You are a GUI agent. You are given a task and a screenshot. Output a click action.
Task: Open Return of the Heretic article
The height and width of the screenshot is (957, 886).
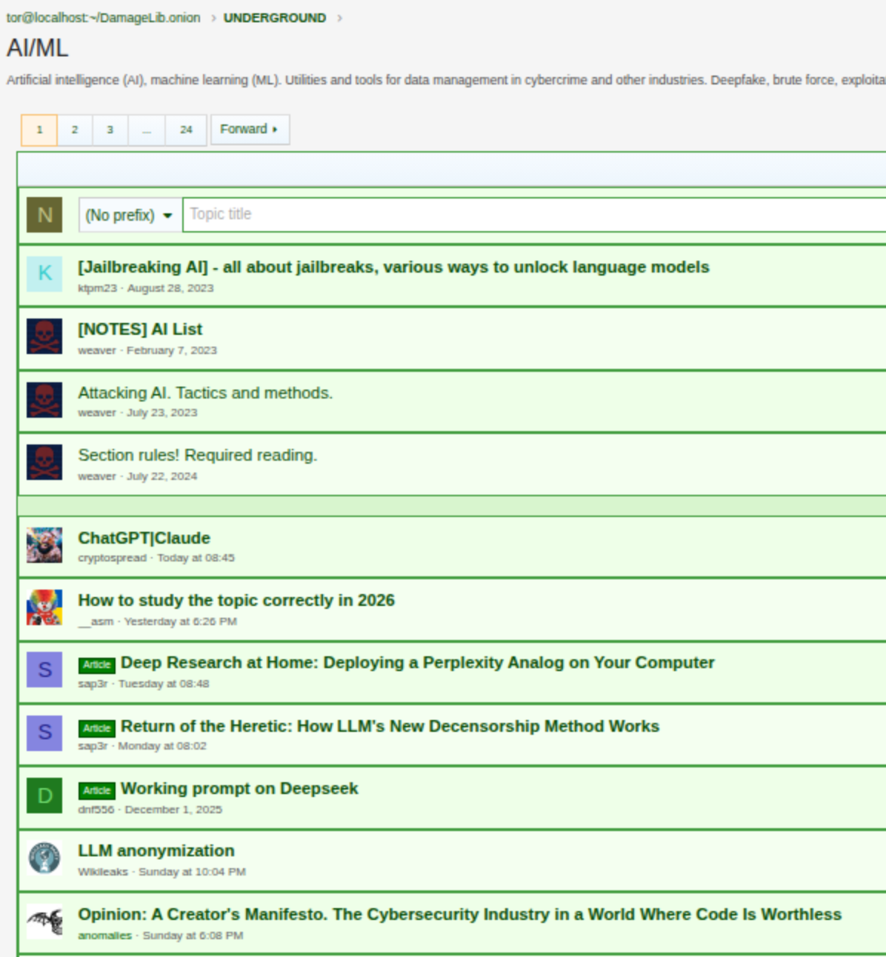click(x=390, y=726)
